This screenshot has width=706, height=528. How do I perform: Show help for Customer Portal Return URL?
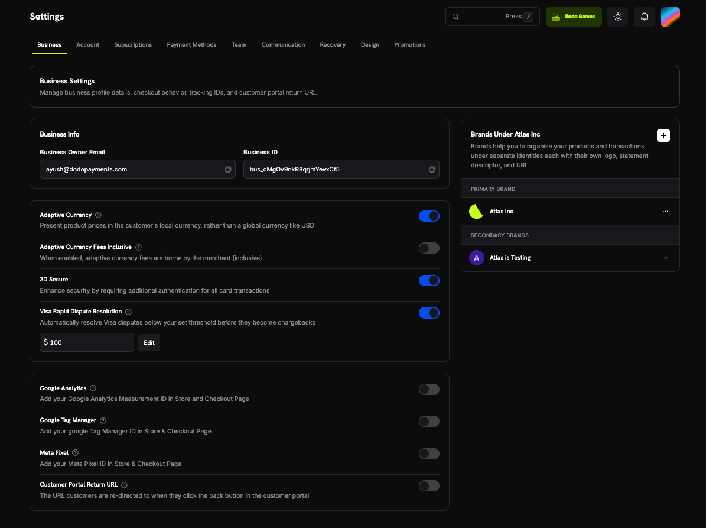[124, 485]
